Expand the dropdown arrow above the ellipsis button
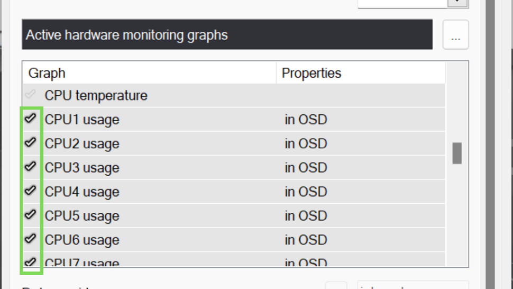 (x=457, y=3)
